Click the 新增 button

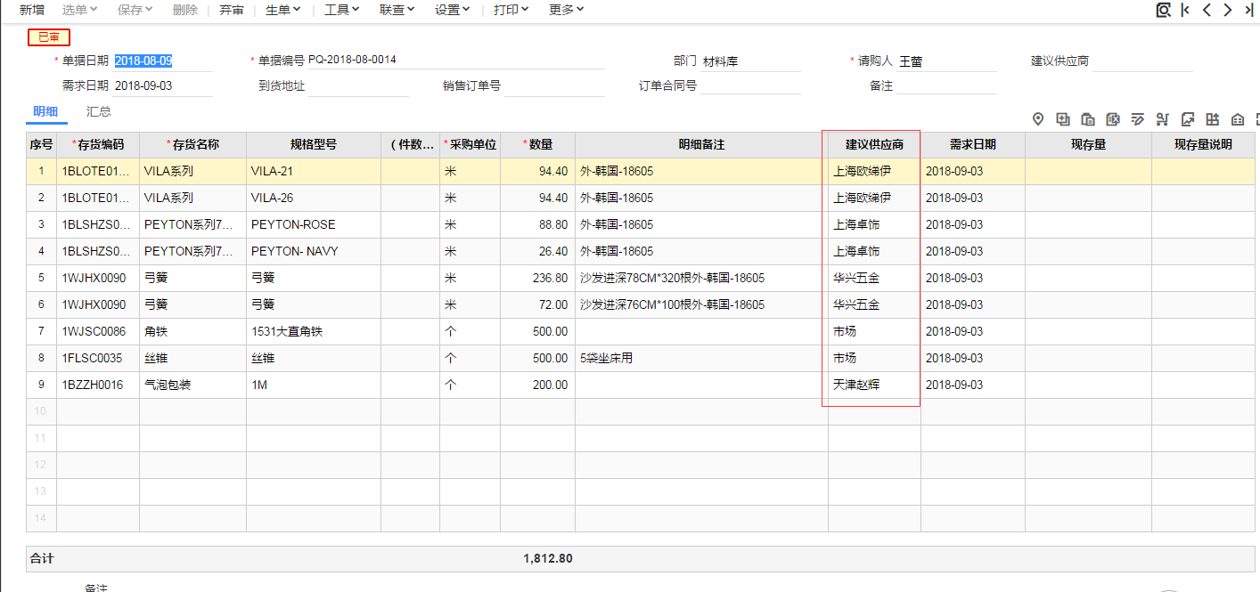[x=32, y=10]
